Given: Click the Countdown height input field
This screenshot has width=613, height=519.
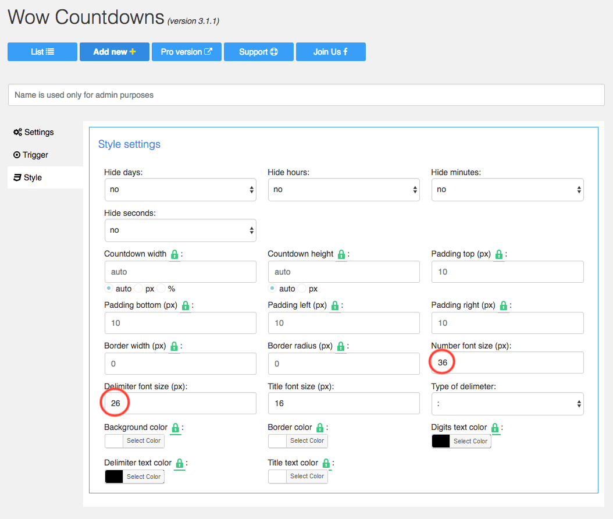Looking at the screenshot, I should click(x=344, y=272).
